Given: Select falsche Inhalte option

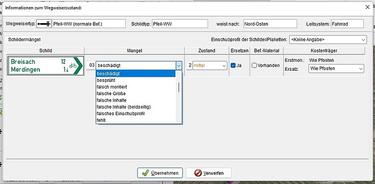Looking at the screenshot, I should 135,100.
